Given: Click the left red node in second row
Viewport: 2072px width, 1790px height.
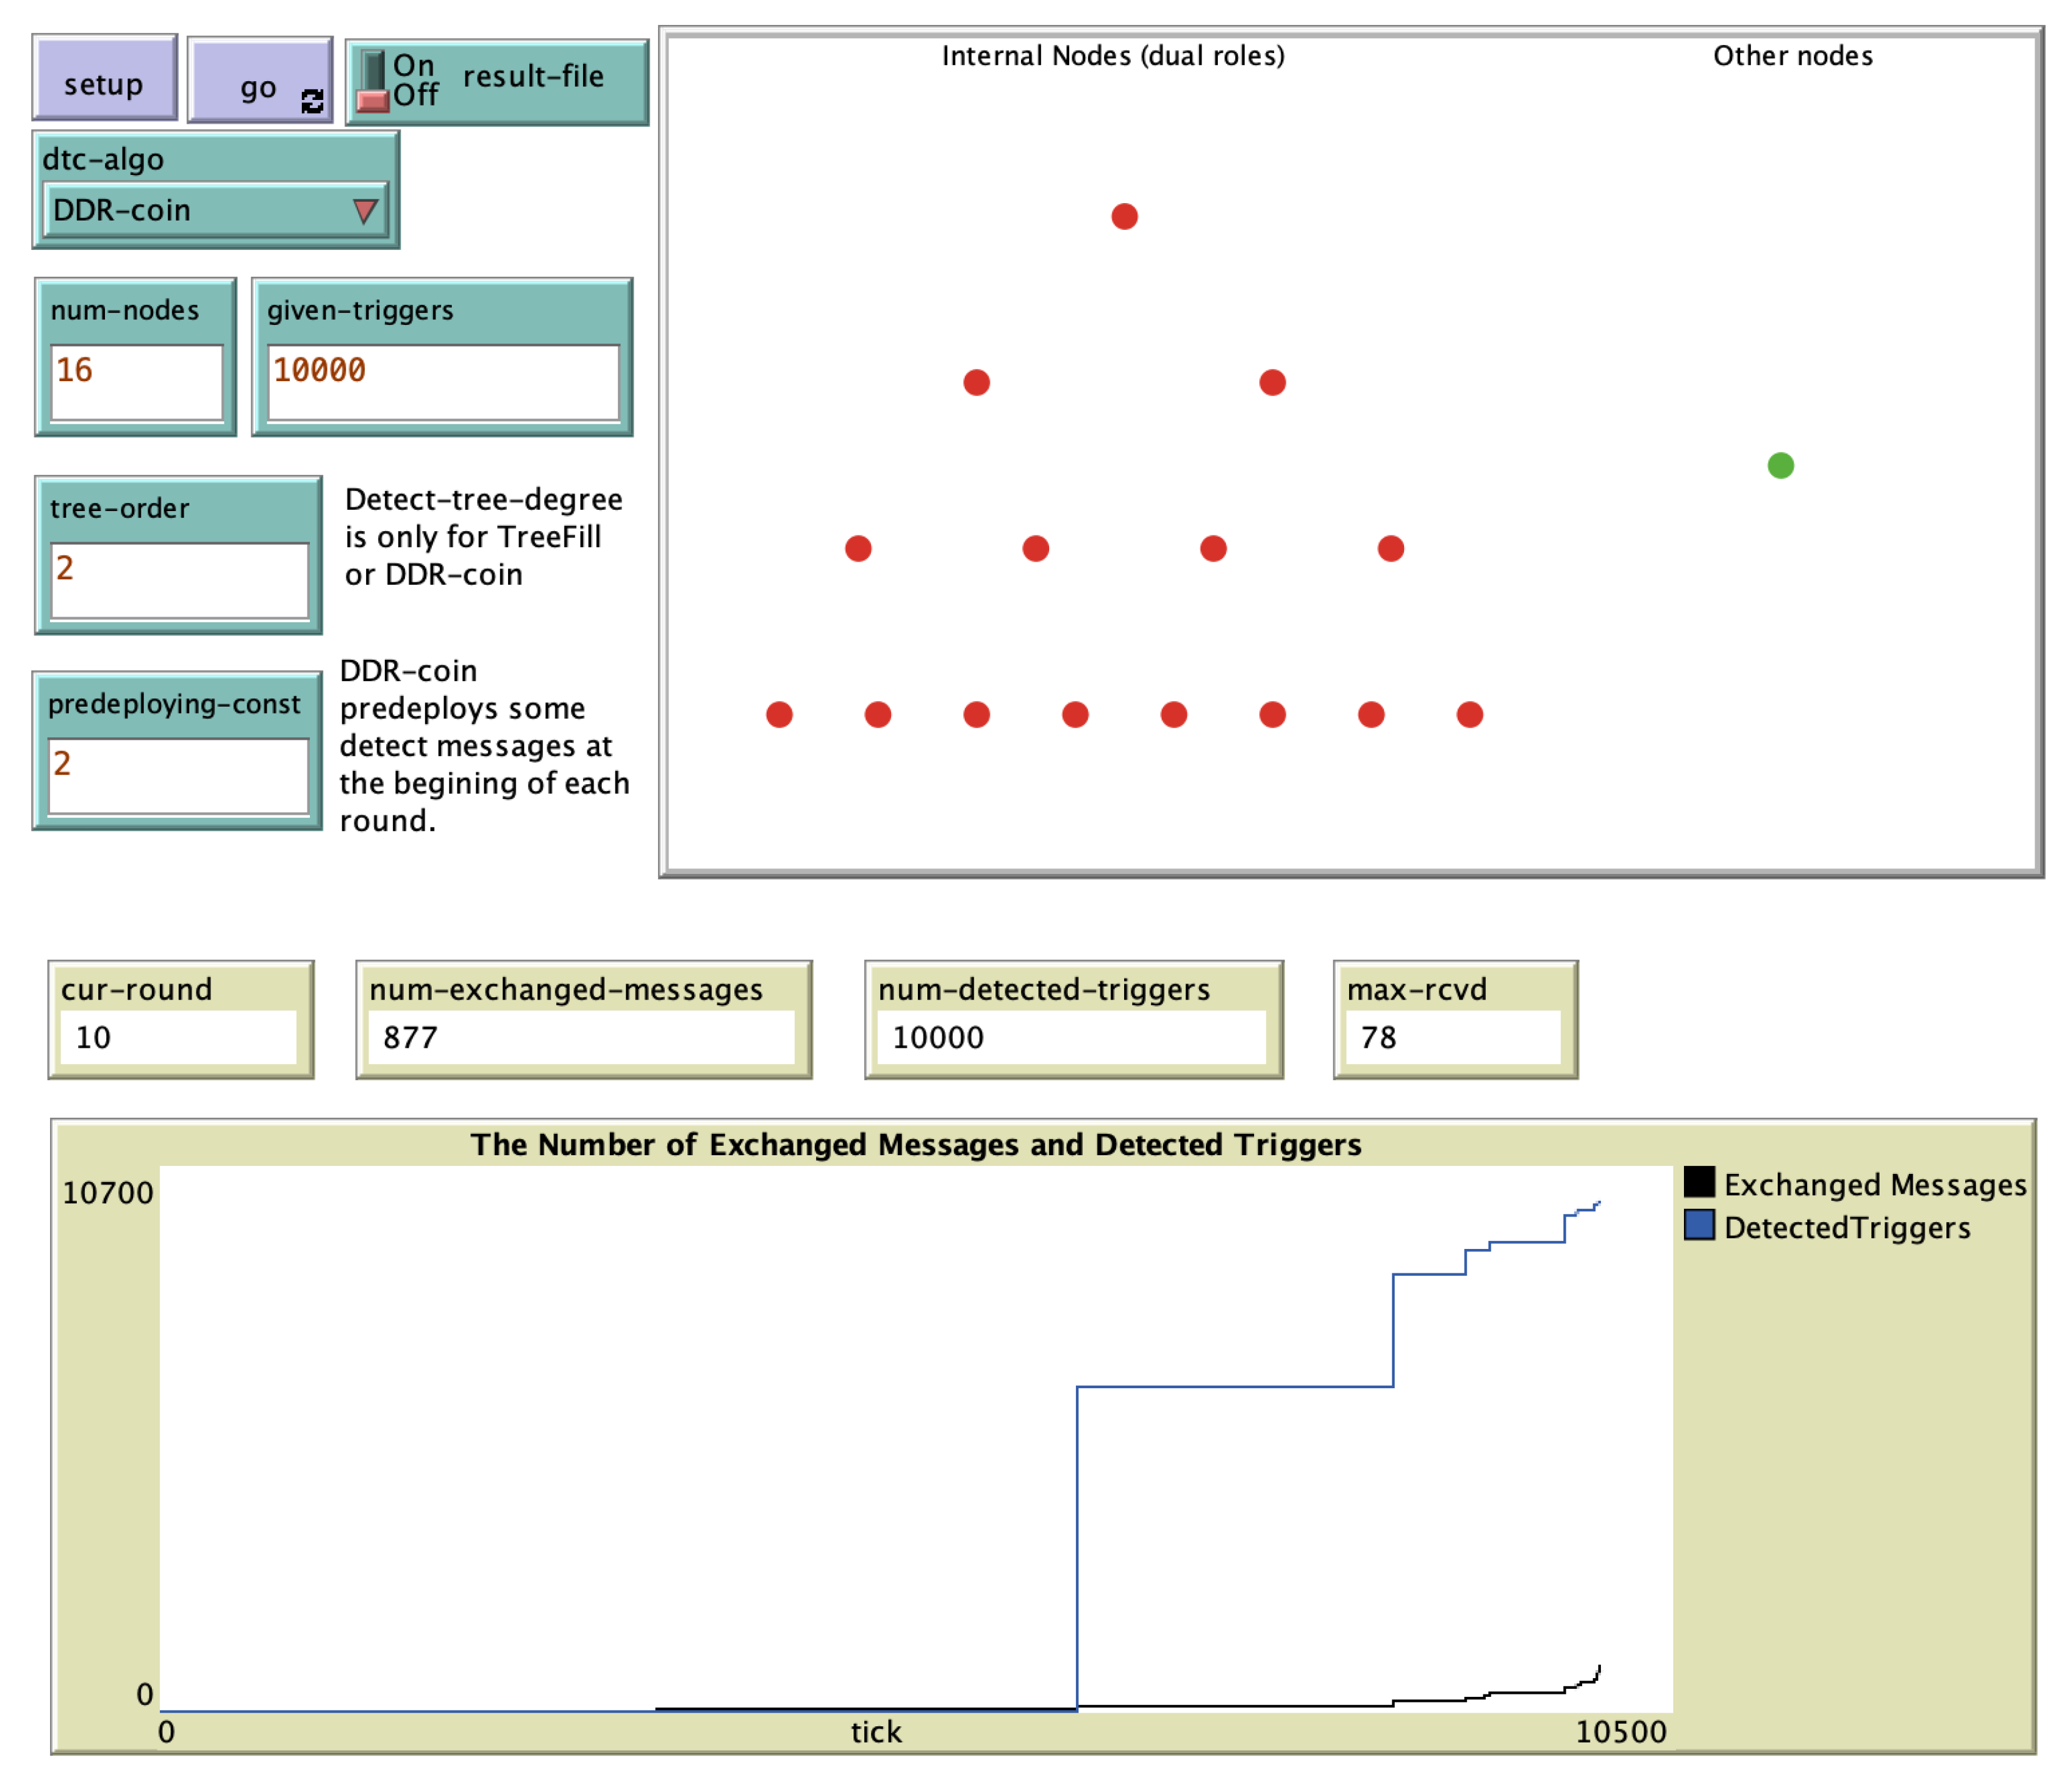Looking at the screenshot, I should (x=976, y=382).
